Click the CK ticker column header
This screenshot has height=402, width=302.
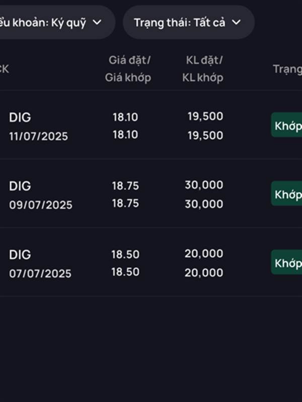[5, 69]
